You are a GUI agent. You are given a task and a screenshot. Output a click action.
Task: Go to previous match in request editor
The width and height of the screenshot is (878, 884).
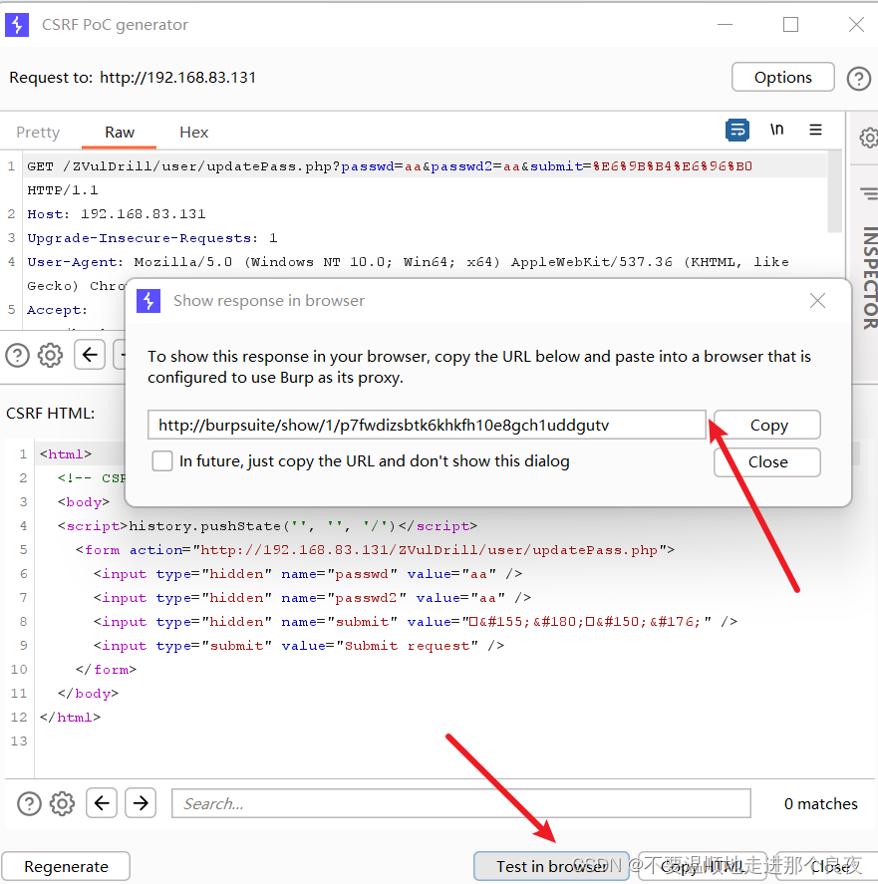click(x=90, y=355)
